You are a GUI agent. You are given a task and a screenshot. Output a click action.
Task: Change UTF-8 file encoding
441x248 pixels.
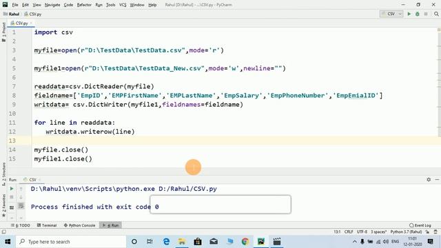click(x=362, y=232)
